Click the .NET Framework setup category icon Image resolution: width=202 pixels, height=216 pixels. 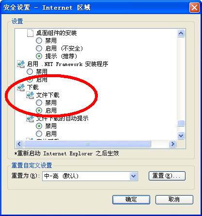coord(21,64)
